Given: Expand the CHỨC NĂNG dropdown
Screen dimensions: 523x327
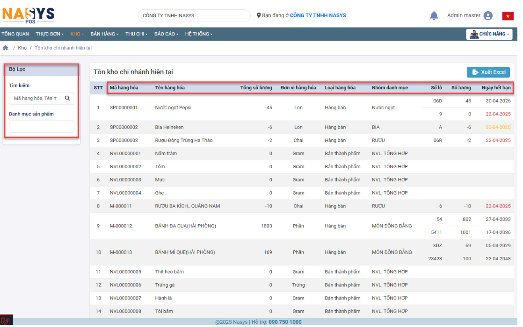Looking at the screenshot, I should pyautogui.click(x=489, y=34).
